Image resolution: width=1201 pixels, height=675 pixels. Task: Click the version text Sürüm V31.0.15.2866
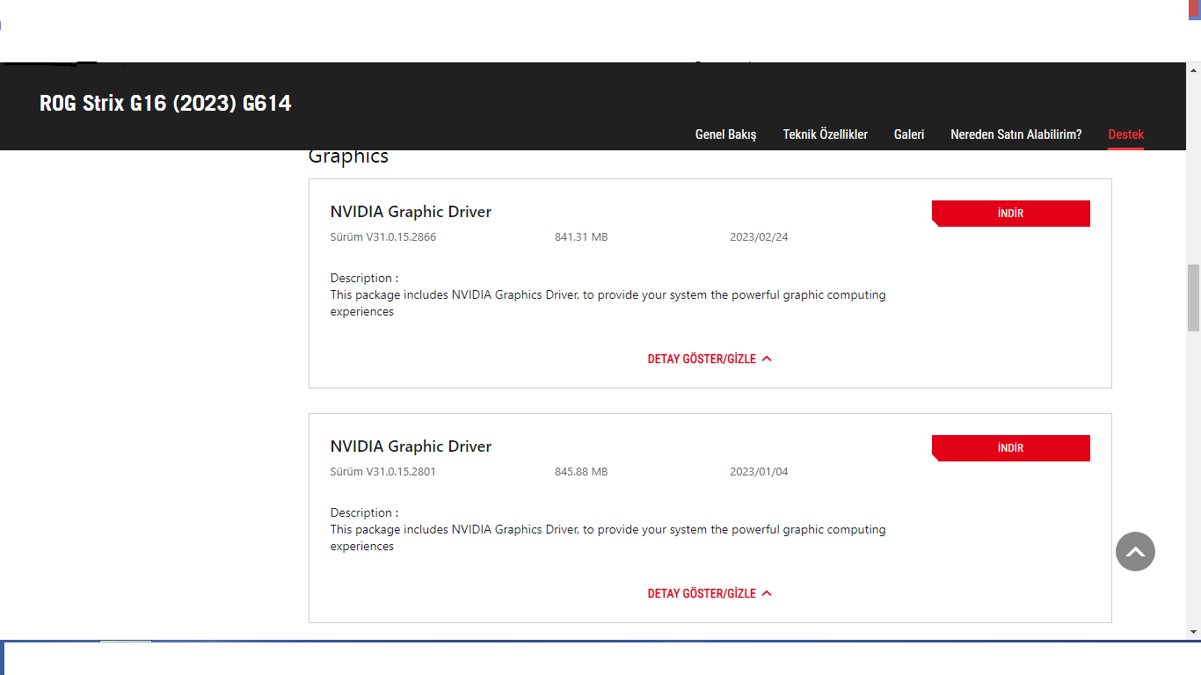click(383, 237)
